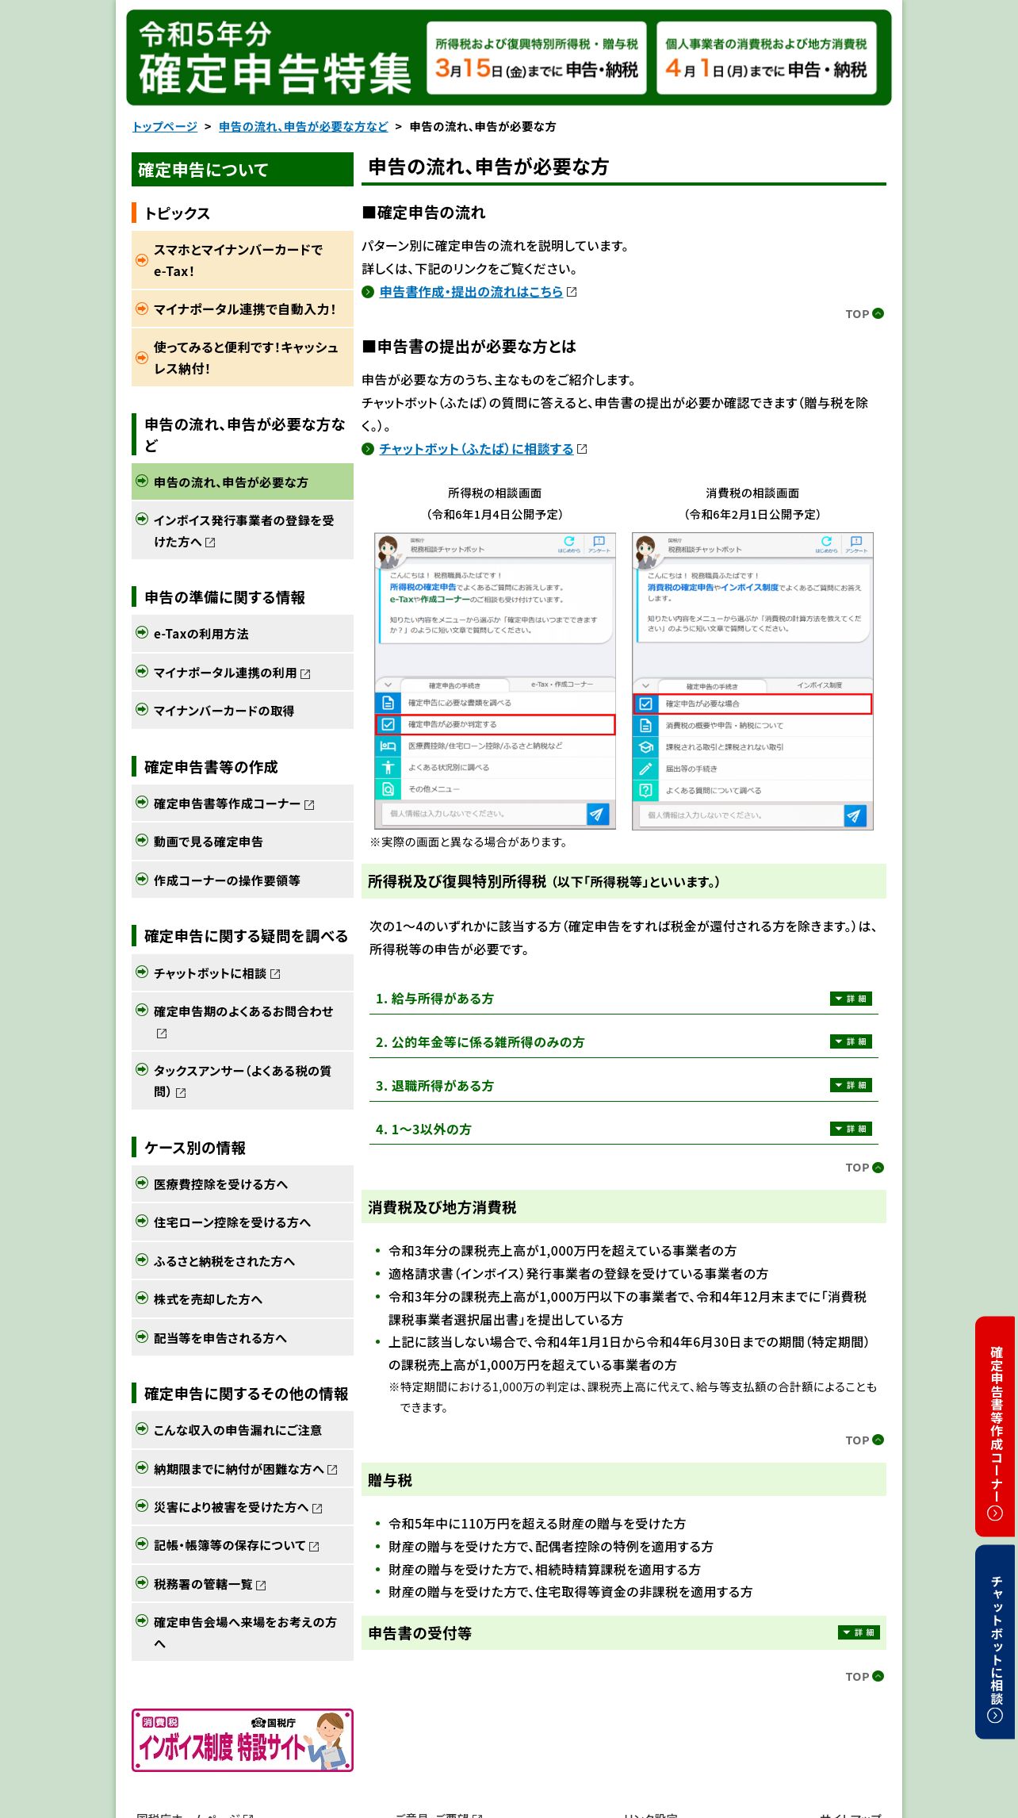Expand details for 申告書の受付等

pos(859,1632)
